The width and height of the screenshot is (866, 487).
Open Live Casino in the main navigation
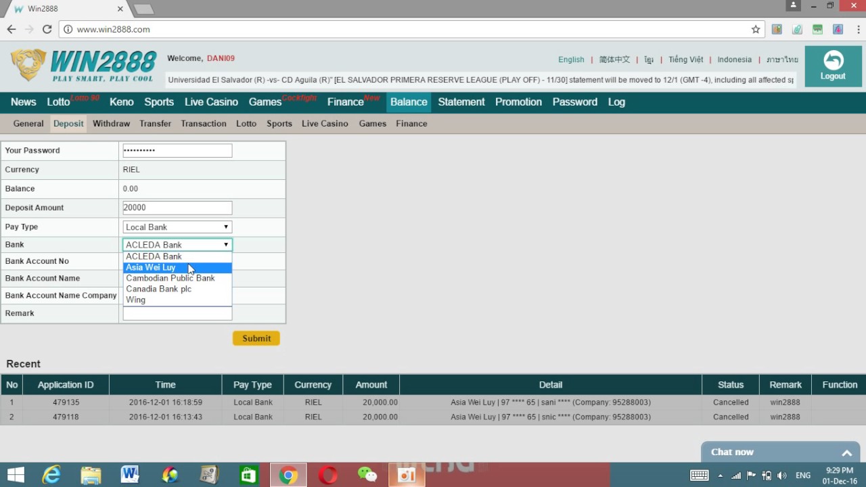pos(211,102)
